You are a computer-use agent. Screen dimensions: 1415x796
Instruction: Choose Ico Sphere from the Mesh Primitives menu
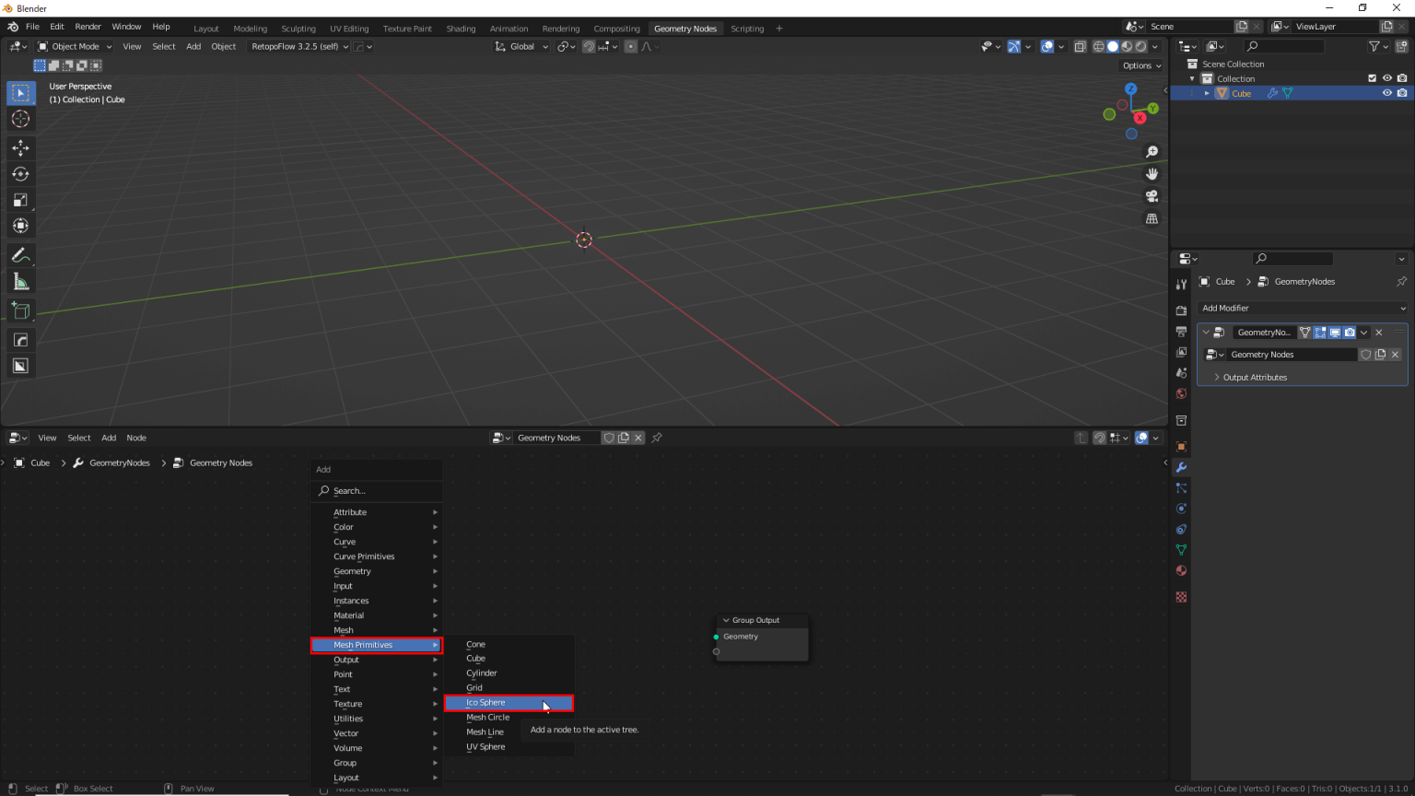point(485,702)
